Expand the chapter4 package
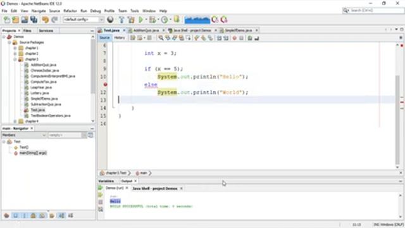 15,121
